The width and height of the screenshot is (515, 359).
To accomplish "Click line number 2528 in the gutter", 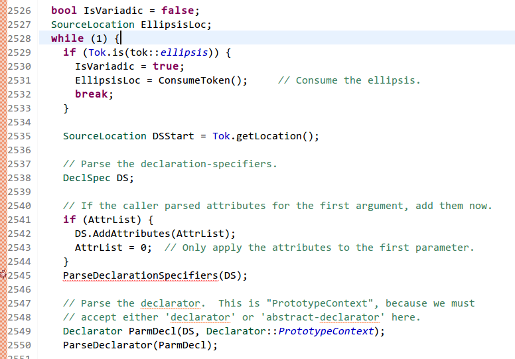I will coord(18,38).
